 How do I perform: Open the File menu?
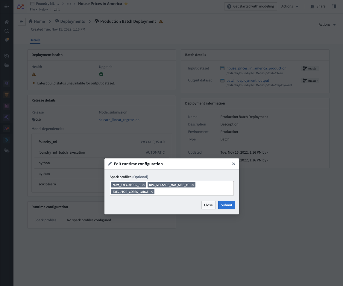click(34, 9)
